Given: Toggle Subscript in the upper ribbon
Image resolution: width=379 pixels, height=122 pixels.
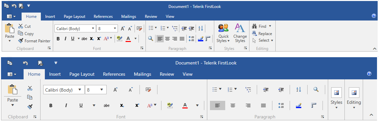Looking at the screenshot, I should (92, 38).
